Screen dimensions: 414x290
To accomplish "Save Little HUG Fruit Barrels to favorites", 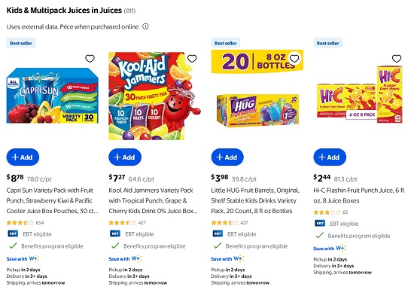I will pyautogui.click(x=294, y=58).
